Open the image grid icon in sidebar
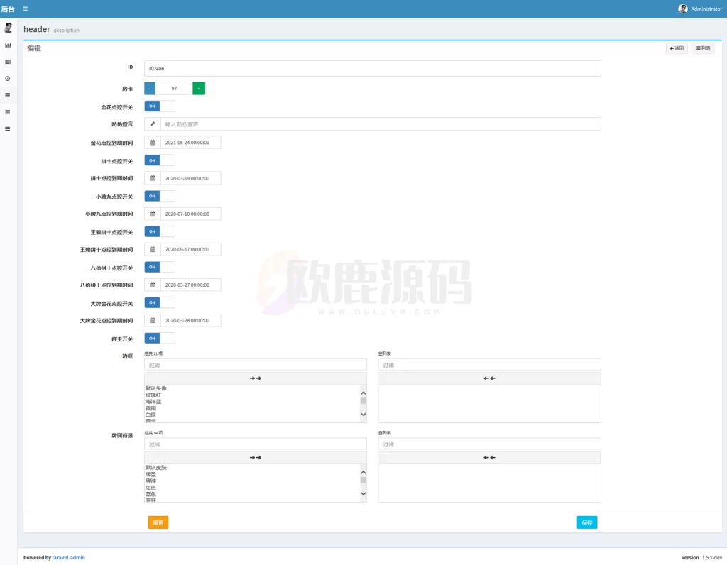Screen dimensions: 727x565 coord(8,61)
